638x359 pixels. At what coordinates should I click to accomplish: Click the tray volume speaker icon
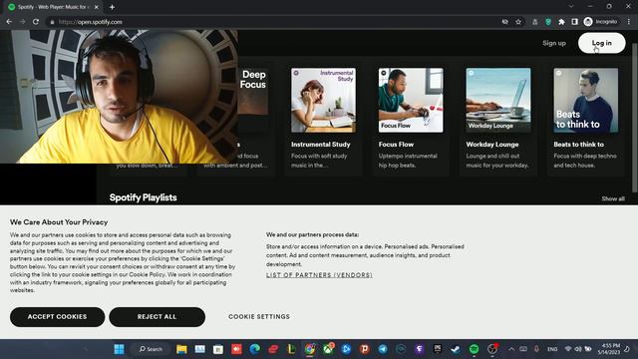[x=578, y=349]
